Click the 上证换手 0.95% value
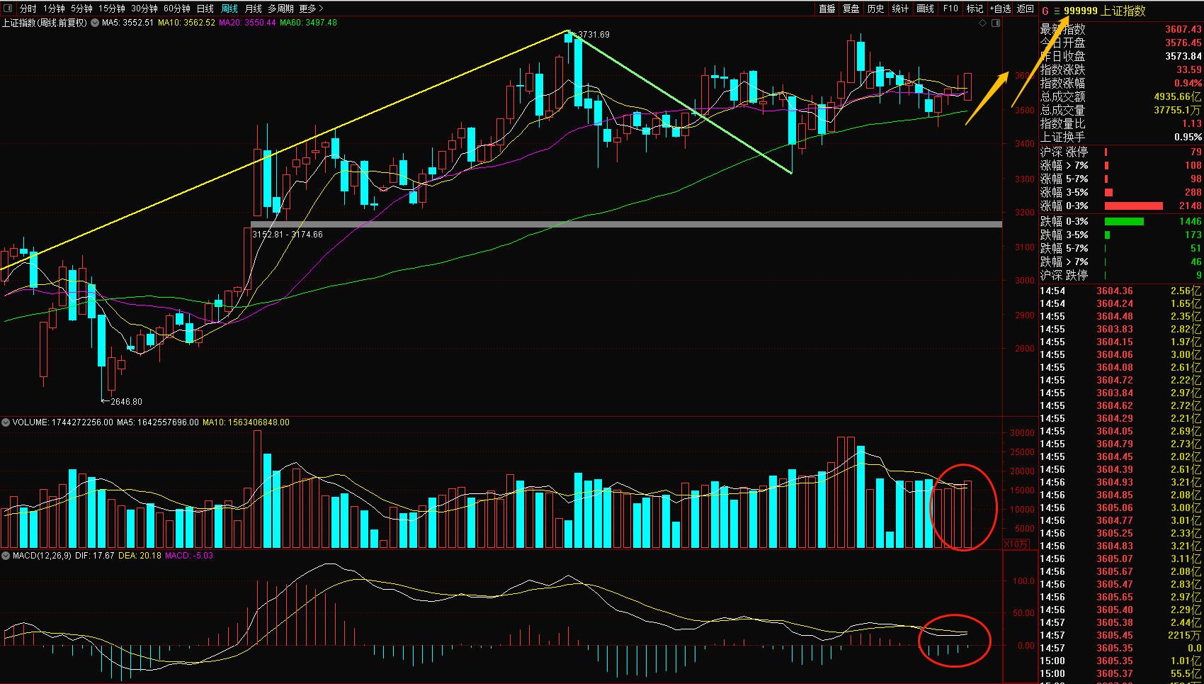 (x=1188, y=137)
